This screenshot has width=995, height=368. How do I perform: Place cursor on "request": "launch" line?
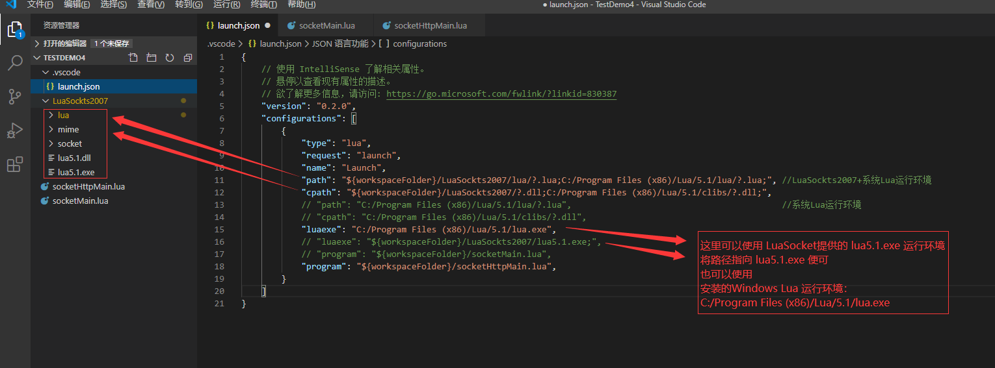pos(351,155)
